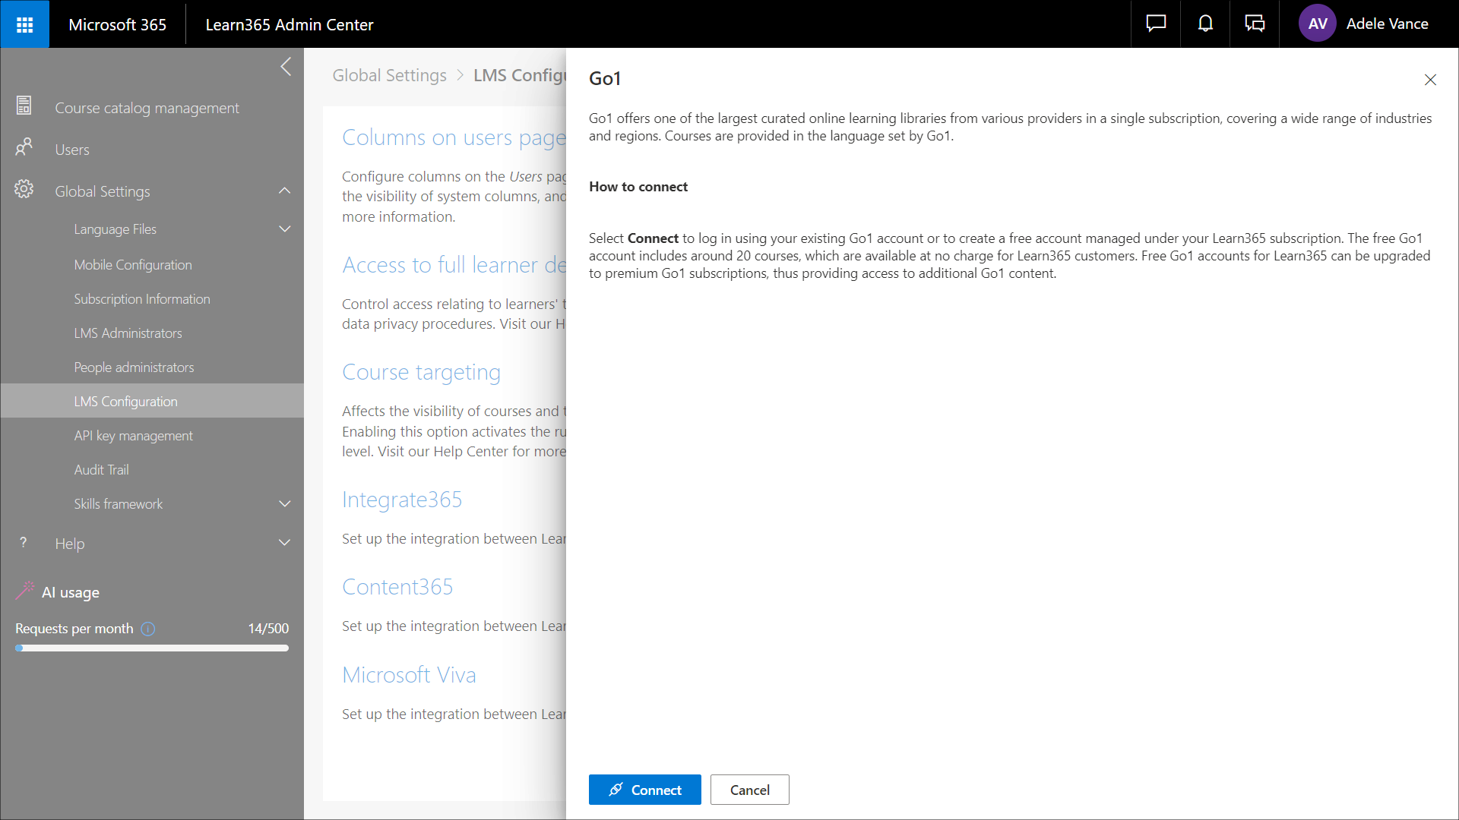Click the Course catalog management icon
1459x820 pixels.
tap(24, 106)
